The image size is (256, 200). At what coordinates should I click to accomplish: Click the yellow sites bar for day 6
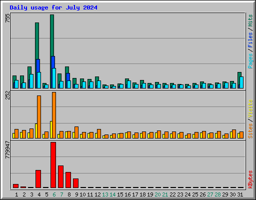pos(51,129)
